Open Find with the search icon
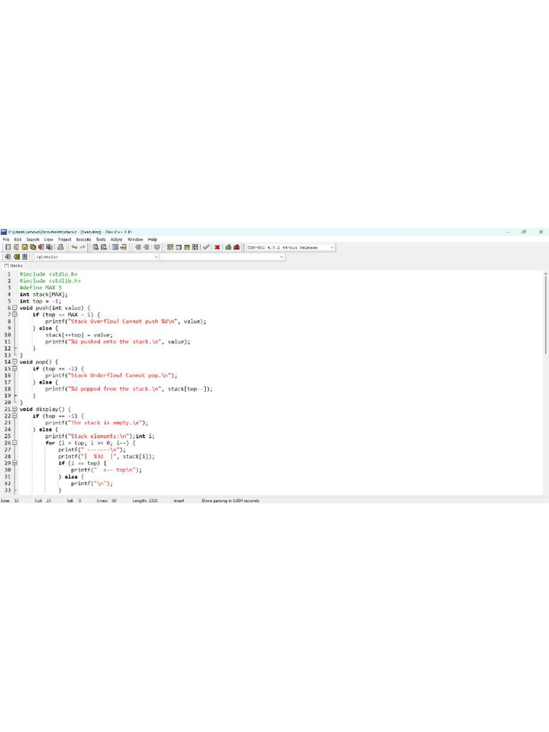Screen dimensions: 549x732 (x=95, y=247)
